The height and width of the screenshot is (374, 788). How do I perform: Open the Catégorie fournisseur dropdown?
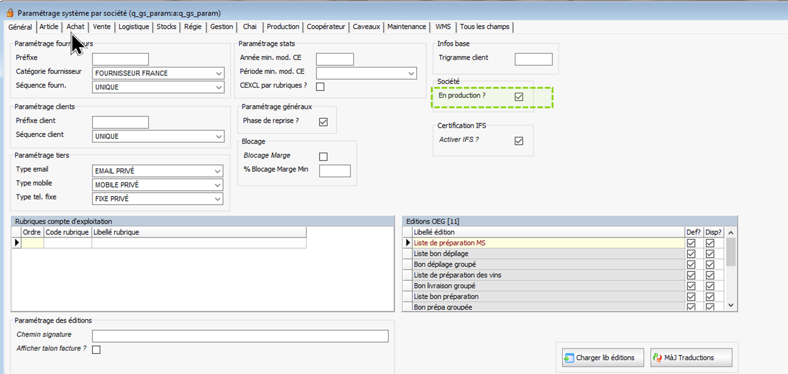[218, 73]
